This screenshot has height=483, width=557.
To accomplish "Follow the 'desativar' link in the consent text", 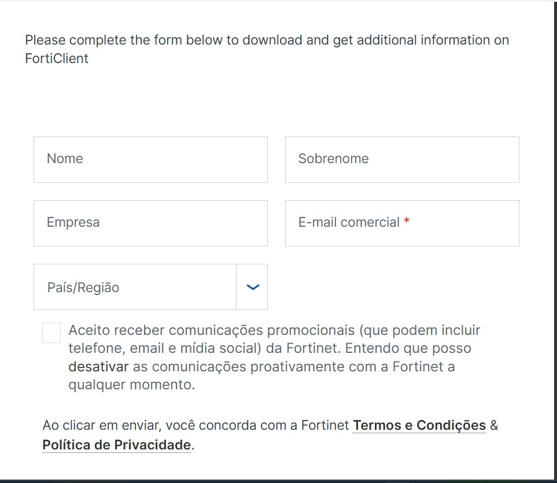I will point(98,367).
